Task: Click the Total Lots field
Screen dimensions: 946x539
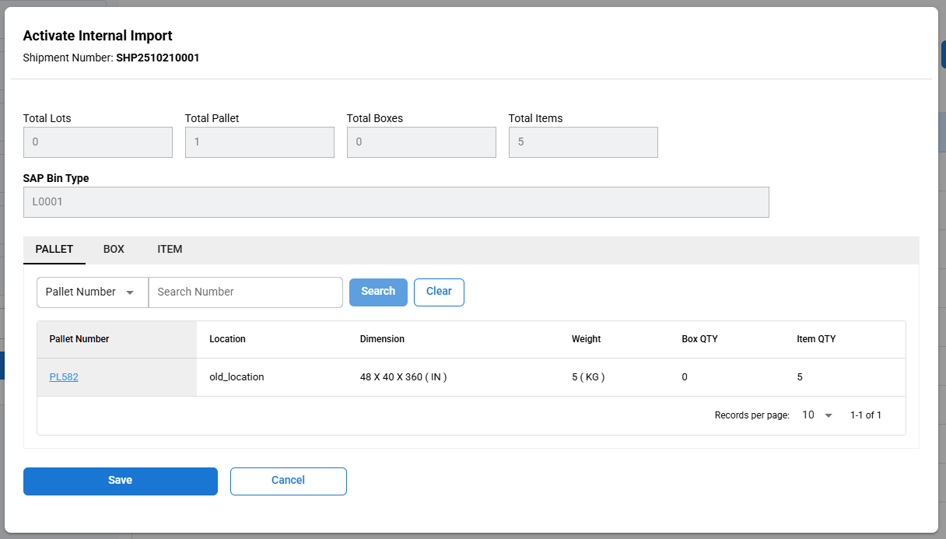Action: click(x=98, y=142)
